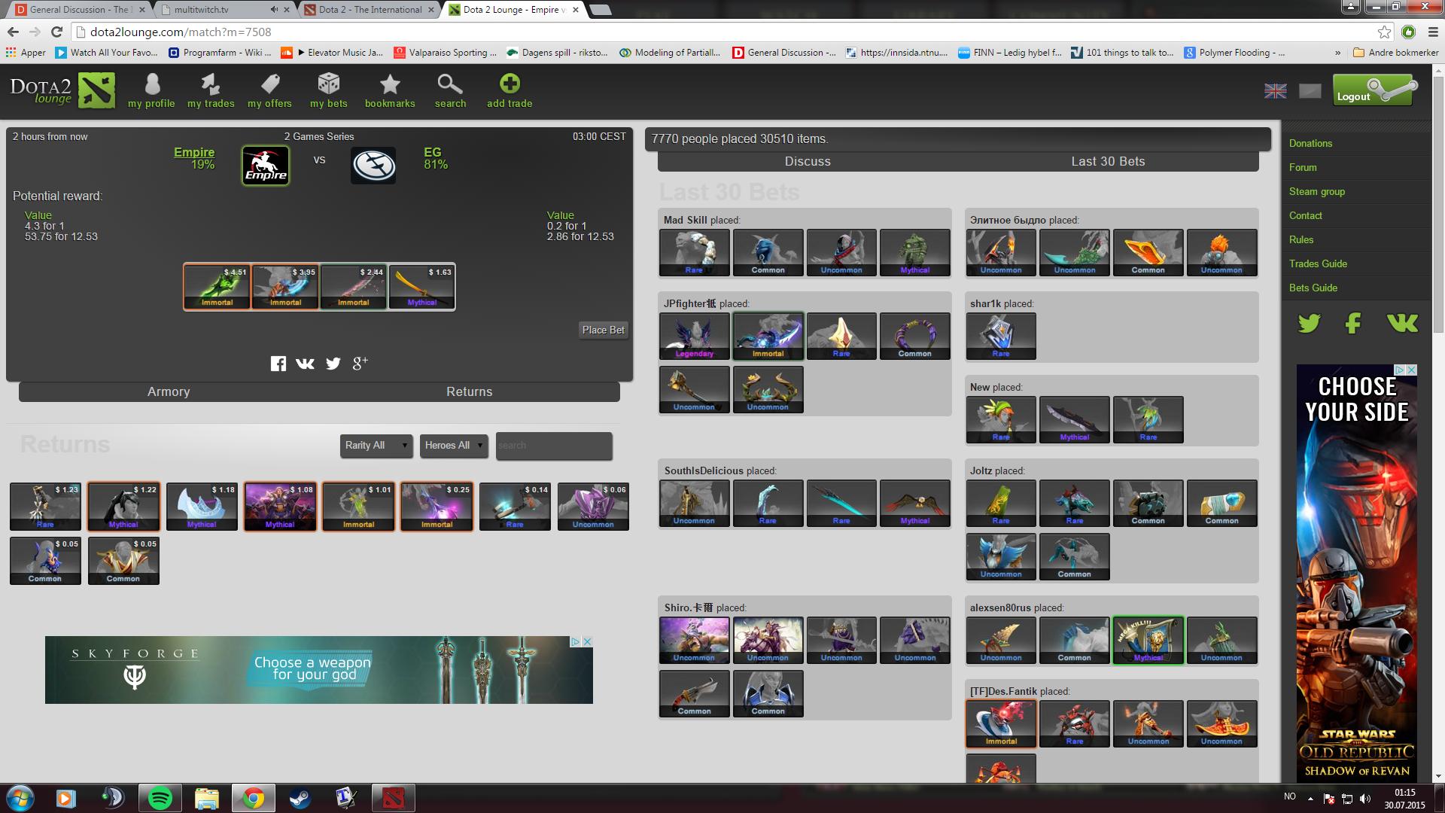Open Spotify from the taskbar
Image resolution: width=1445 pixels, height=813 pixels.
pyautogui.click(x=160, y=798)
